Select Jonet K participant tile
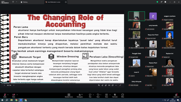181x102 pixels. tap(136, 73)
